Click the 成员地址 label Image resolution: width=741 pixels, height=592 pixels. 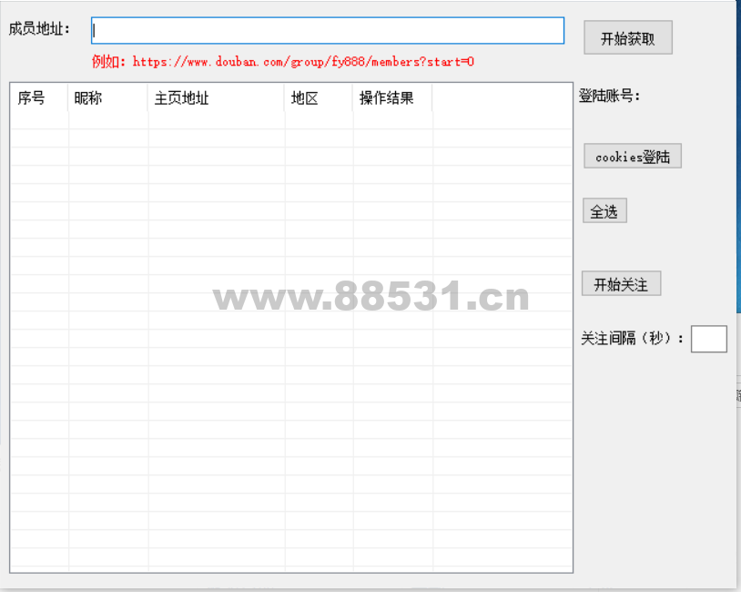tap(40, 29)
